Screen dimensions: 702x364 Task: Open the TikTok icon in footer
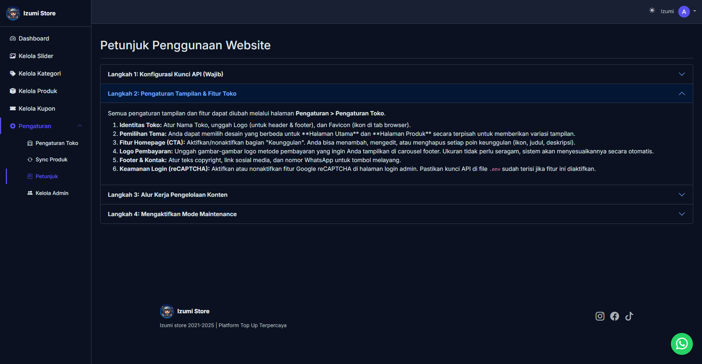tap(629, 316)
